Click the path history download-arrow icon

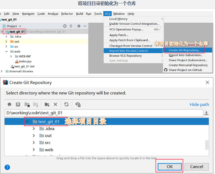[x=206, y=113]
